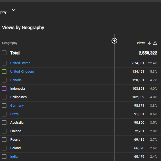Toggle the Philippines pink checkbox
The height and width of the screenshot is (161, 161).
pos(4,97)
